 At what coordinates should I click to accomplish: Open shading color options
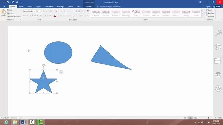coord(80,16)
